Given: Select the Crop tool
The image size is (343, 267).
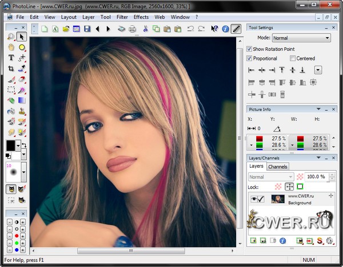Looking at the screenshot, I should point(11,68).
